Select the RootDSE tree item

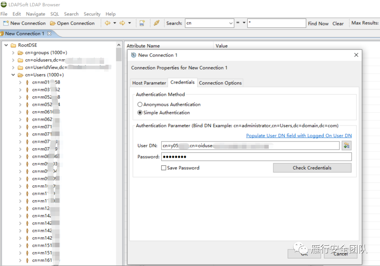pos(28,45)
